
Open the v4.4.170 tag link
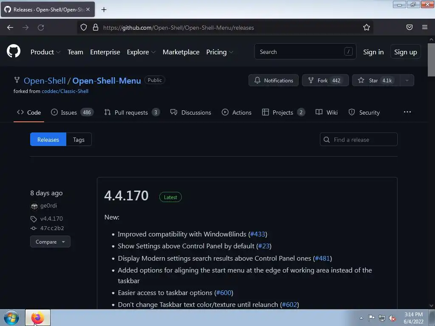[51, 219]
